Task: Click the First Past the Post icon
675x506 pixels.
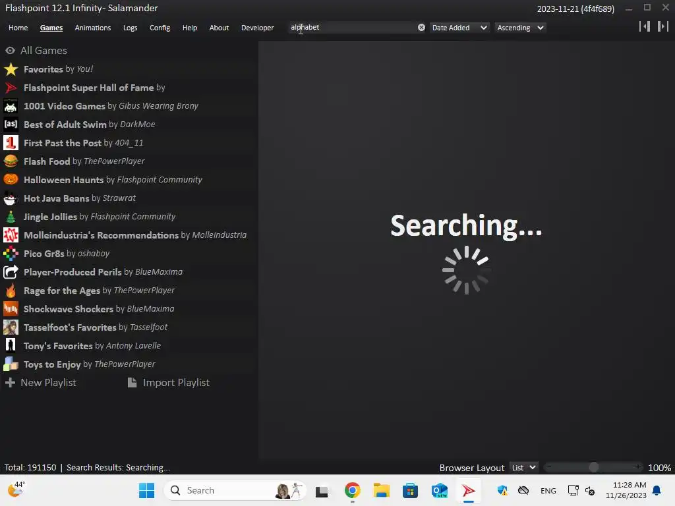Action: 11,143
